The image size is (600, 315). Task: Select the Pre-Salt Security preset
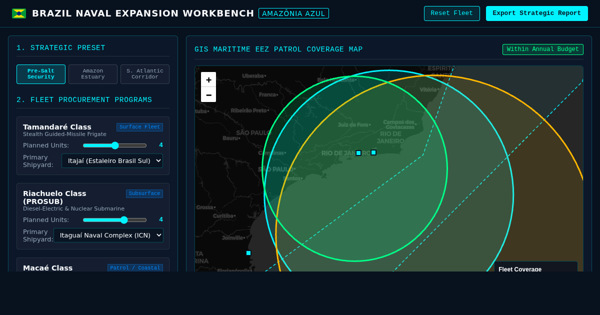point(41,74)
